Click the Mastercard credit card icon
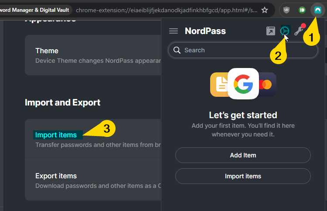Viewport: 327px width, 211px height. point(267,85)
